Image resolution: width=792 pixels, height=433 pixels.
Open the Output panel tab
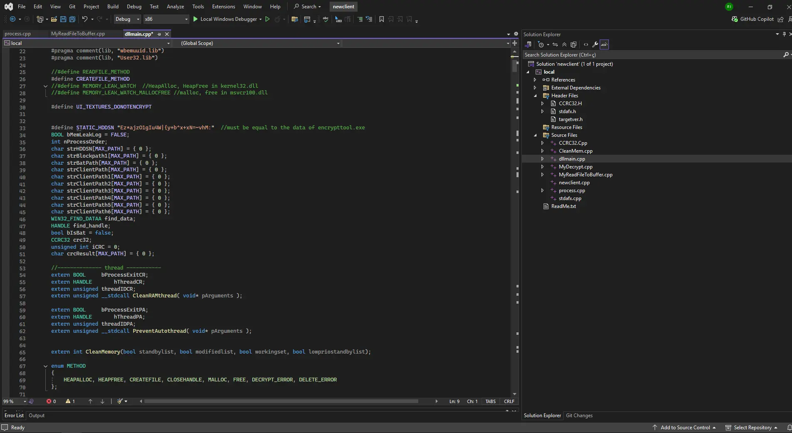coord(37,416)
